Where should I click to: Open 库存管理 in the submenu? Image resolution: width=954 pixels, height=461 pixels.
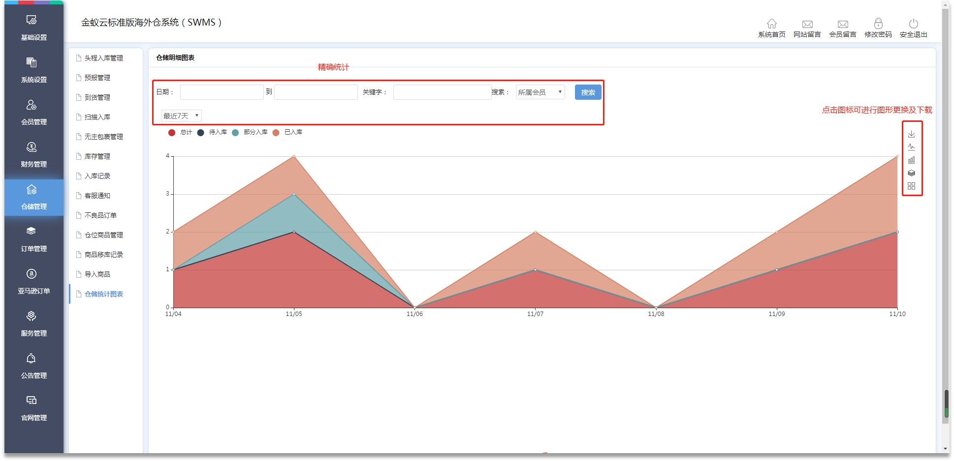(97, 156)
